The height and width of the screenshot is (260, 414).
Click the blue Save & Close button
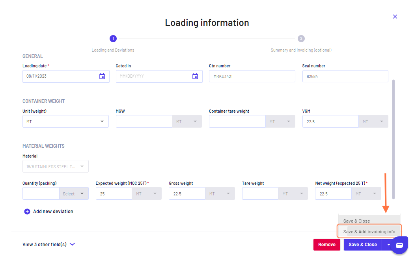362,245
